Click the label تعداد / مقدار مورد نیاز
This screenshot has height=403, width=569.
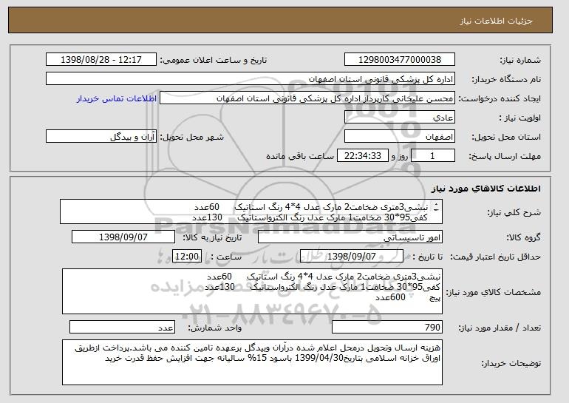pos(500,328)
